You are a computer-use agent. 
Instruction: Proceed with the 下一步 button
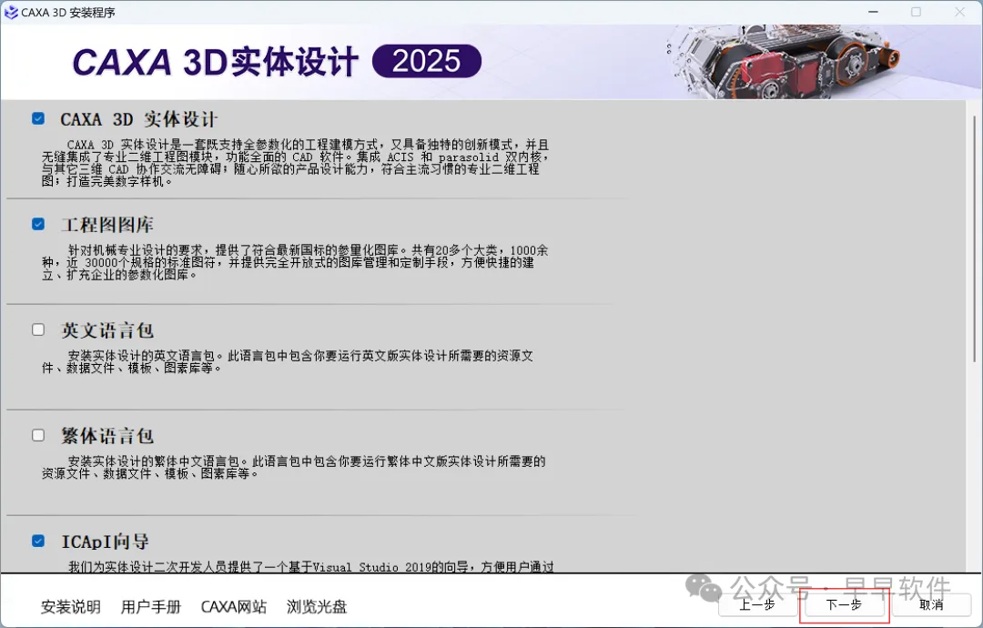[x=844, y=605]
